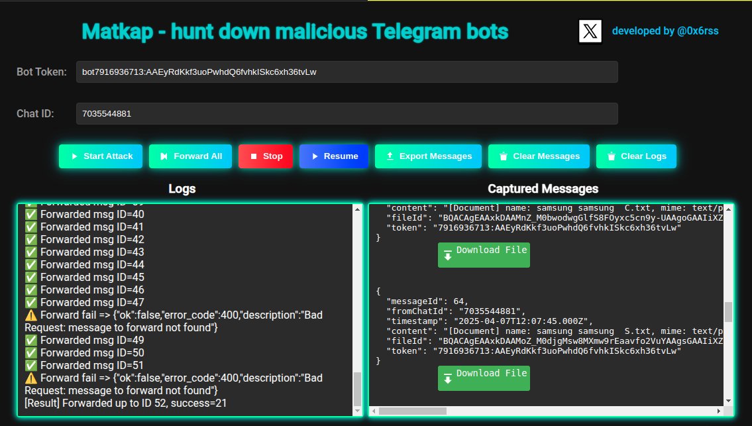Click the second "Forward fail" log line

click(x=174, y=384)
